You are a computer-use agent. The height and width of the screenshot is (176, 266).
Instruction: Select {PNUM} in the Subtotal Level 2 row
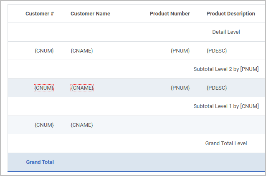click(180, 88)
